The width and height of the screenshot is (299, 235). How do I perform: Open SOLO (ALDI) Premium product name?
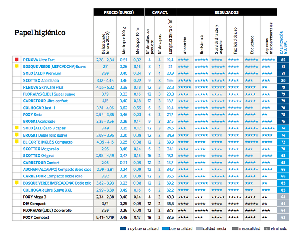coord(42,74)
